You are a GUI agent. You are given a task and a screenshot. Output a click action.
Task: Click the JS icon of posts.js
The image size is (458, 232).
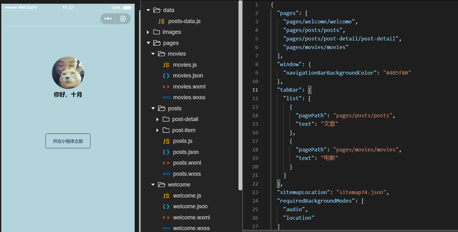coord(166,141)
